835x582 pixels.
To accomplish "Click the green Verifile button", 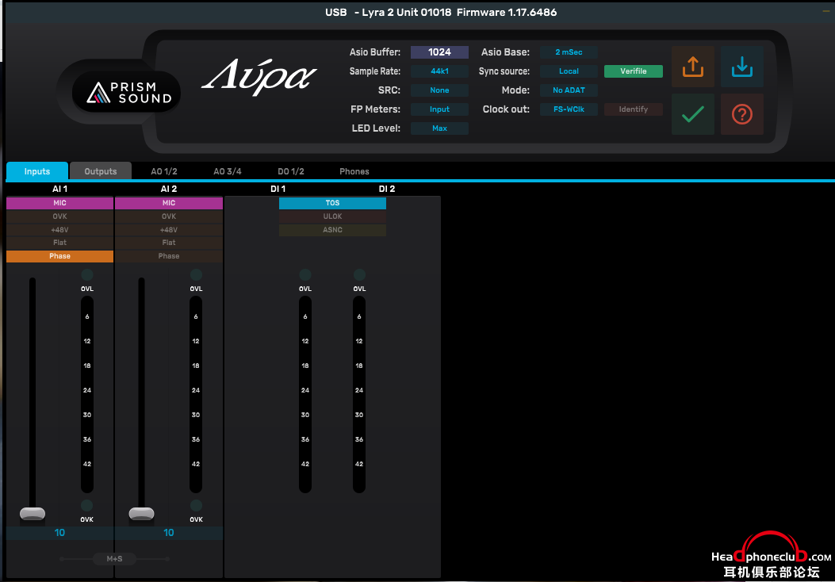I will (633, 71).
